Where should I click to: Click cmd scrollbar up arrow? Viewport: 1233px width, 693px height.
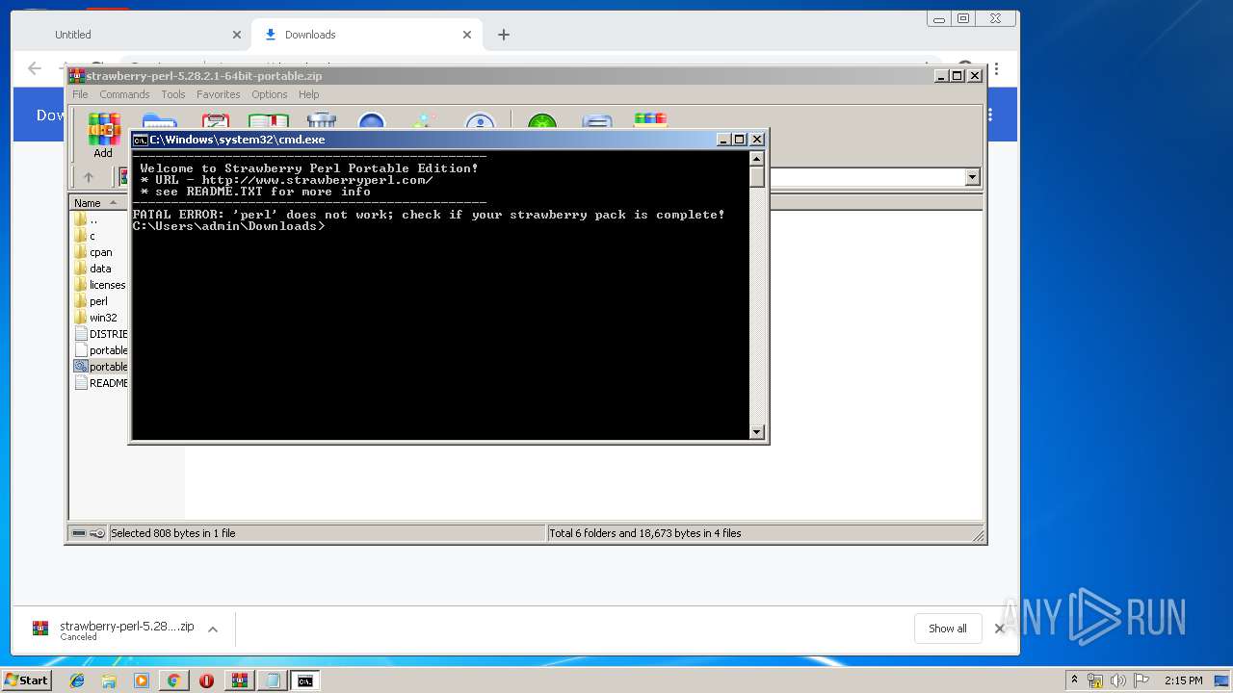tap(757, 160)
